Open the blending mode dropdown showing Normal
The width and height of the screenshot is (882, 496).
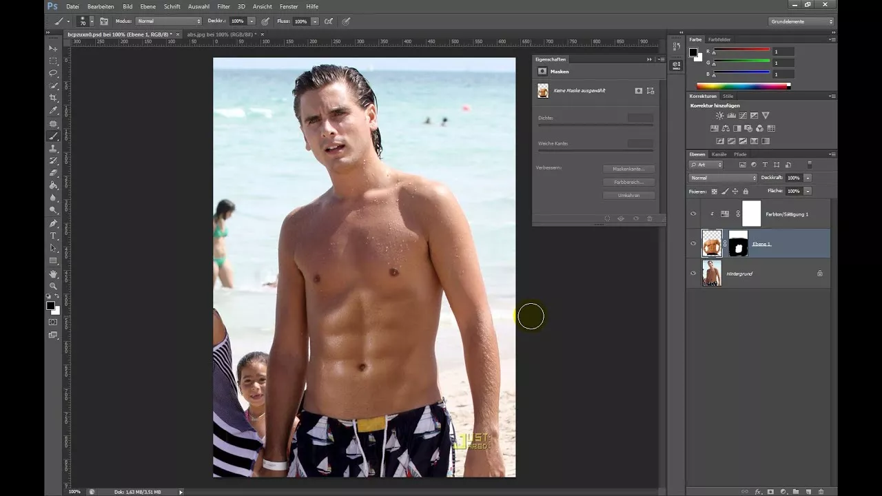pyautogui.click(x=722, y=178)
